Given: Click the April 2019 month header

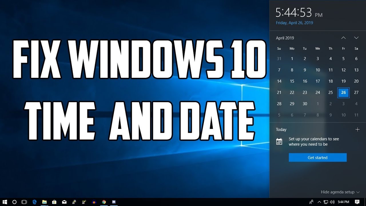Looking at the screenshot, I should (285, 38).
